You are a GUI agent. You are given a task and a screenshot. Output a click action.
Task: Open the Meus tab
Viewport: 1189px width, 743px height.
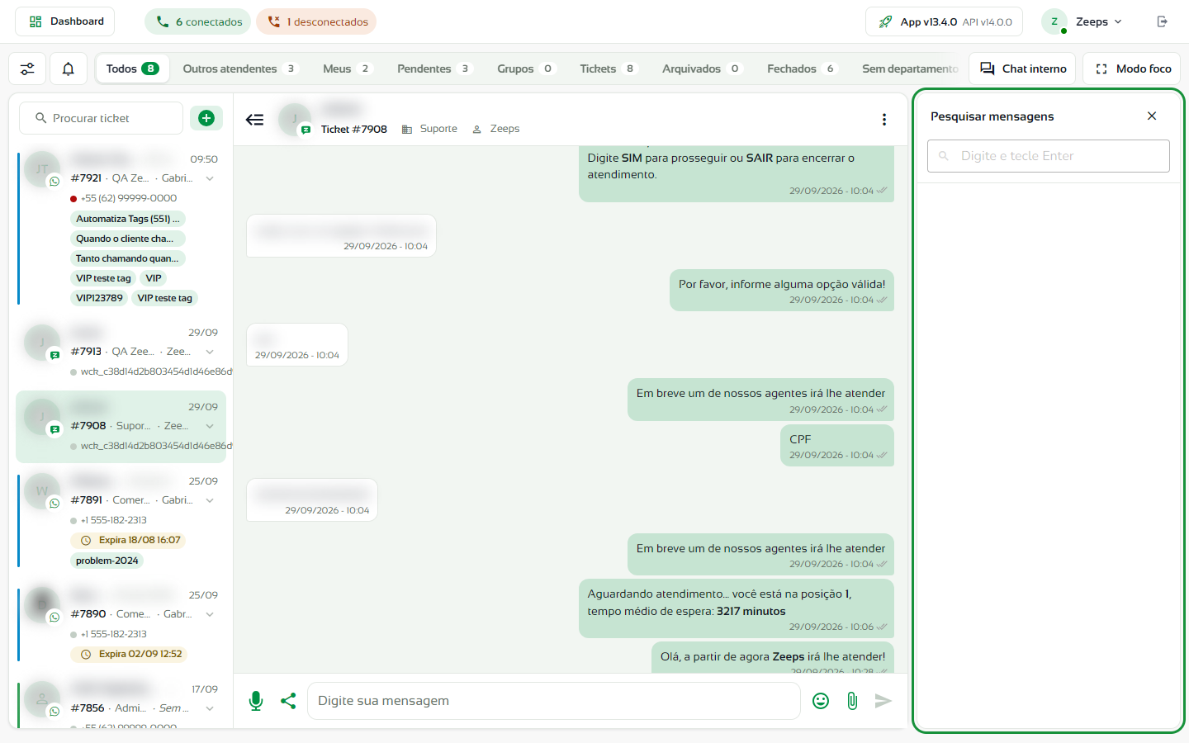347,69
